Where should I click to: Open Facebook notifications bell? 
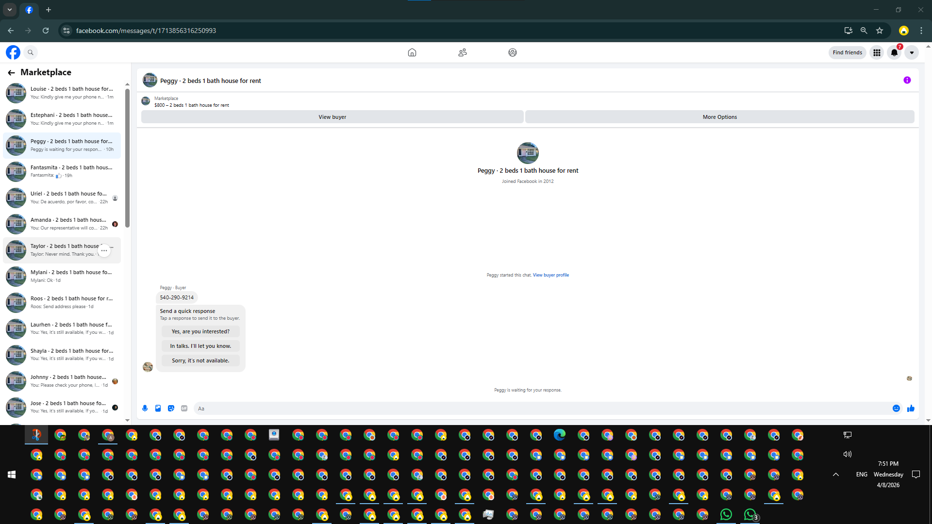[894, 52]
